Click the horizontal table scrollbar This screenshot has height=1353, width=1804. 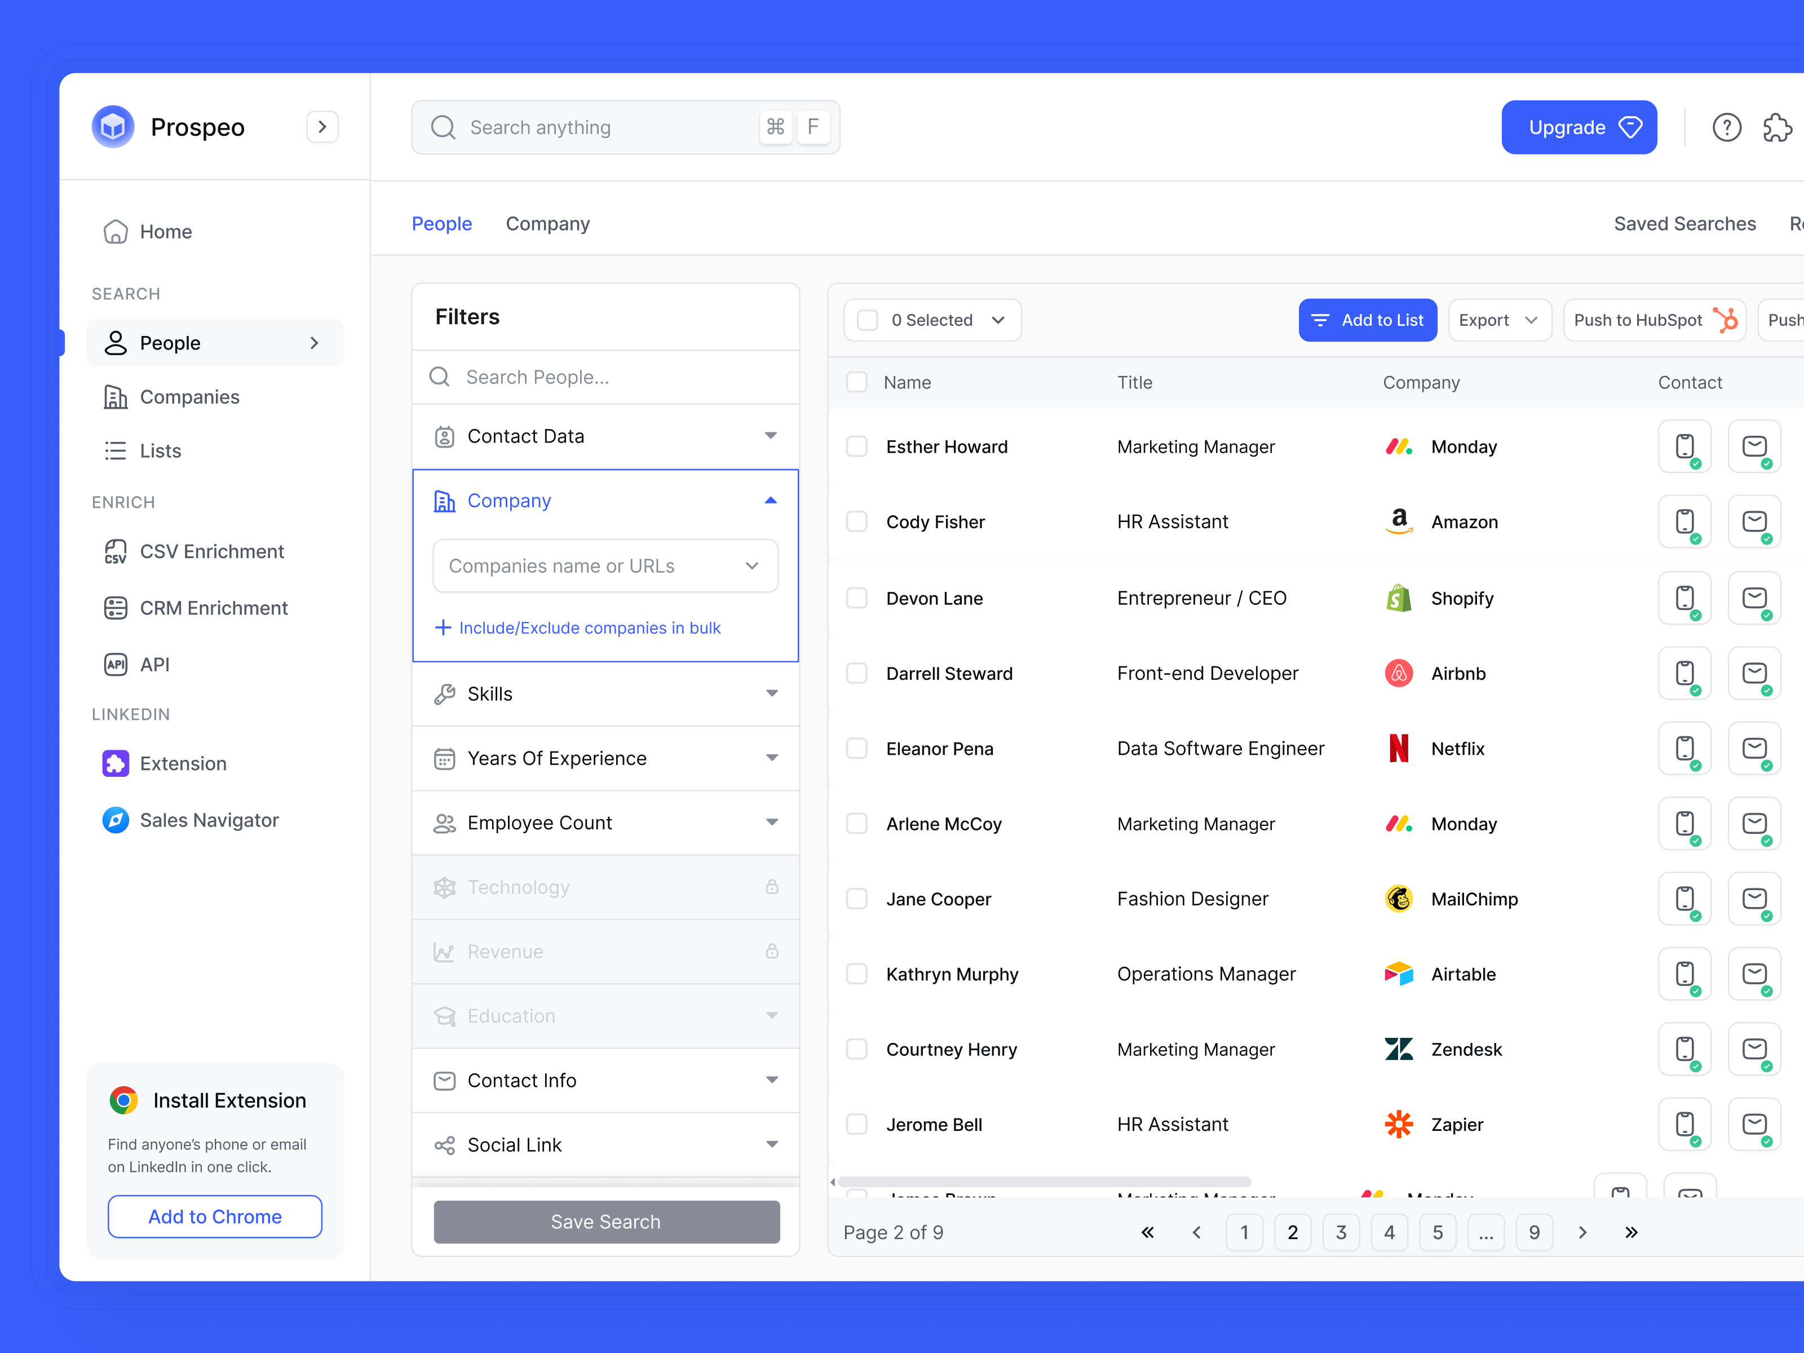(x=1044, y=1182)
